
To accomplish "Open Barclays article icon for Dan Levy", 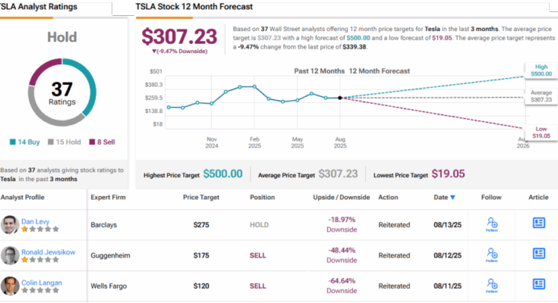I will point(539,223).
